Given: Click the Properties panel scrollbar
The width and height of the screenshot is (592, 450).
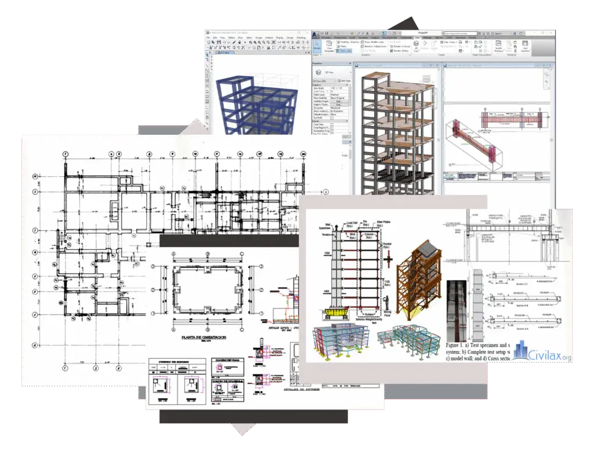Looking at the screenshot, I should point(351,109).
